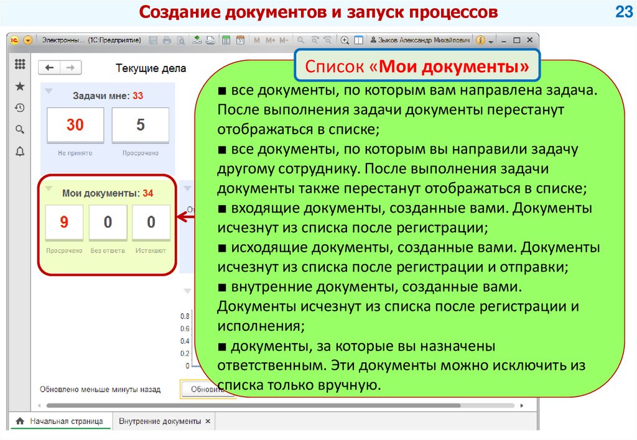Click the open-link envelope toolbar icon
This screenshot has height=440, width=637.
click(210, 40)
